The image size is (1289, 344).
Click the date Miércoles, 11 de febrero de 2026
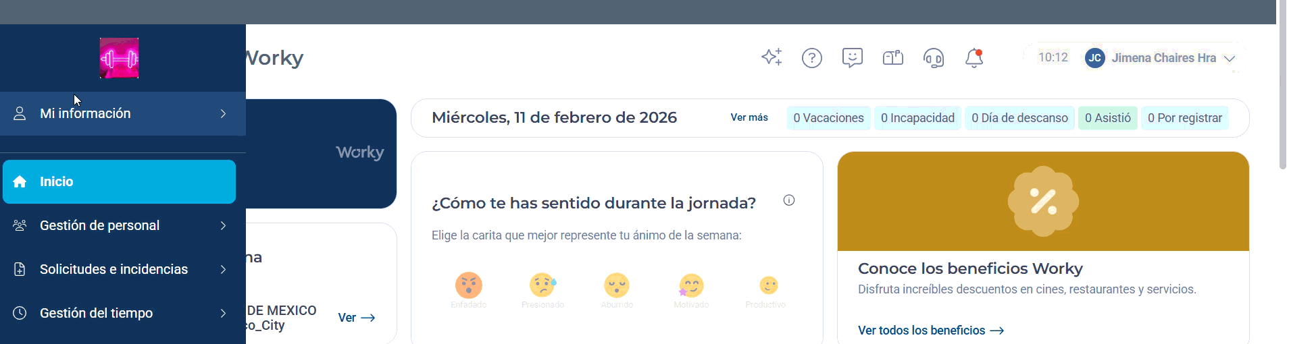555,117
